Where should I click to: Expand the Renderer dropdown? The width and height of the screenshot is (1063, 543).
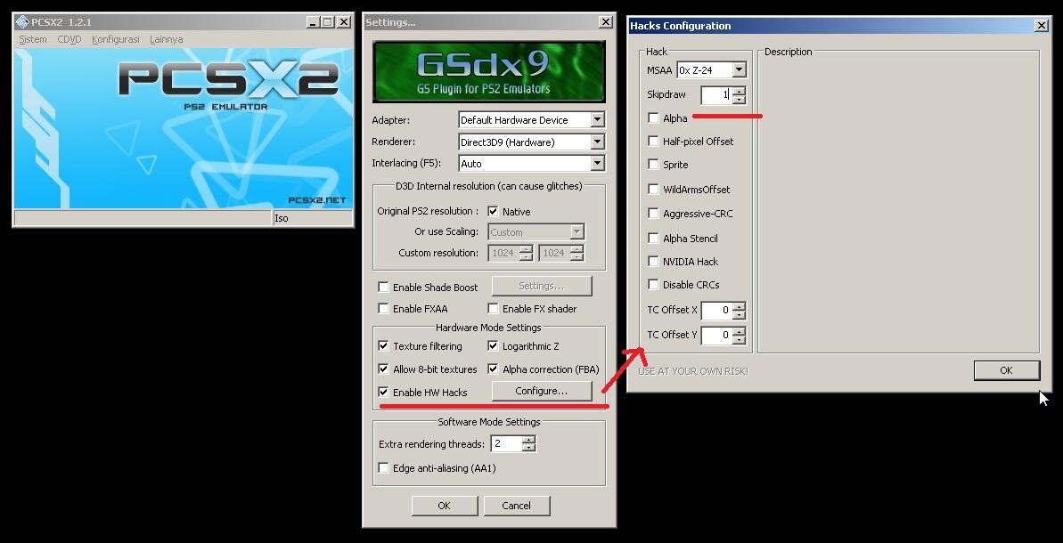(597, 142)
